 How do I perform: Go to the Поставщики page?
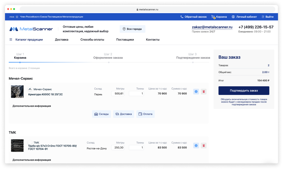pyautogui.click(x=125, y=40)
